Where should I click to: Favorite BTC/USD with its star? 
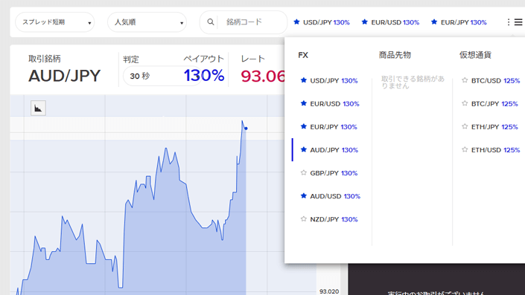point(465,80)
